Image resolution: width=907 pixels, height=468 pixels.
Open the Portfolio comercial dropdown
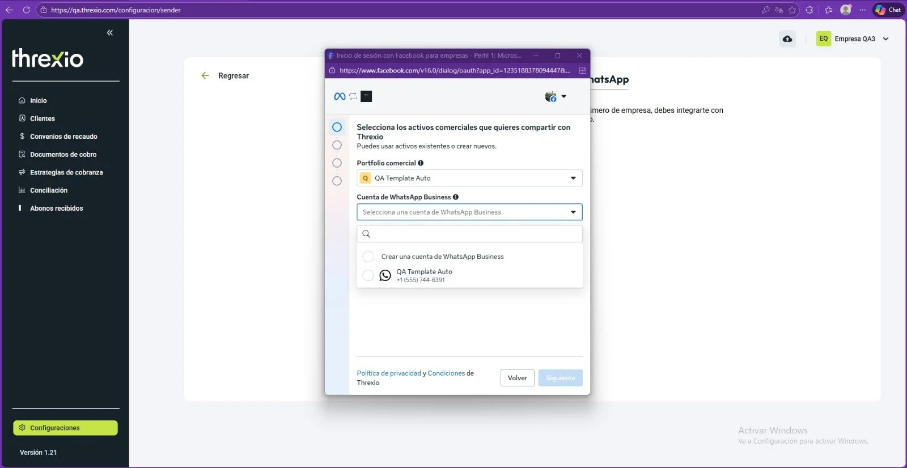(469, 178)
